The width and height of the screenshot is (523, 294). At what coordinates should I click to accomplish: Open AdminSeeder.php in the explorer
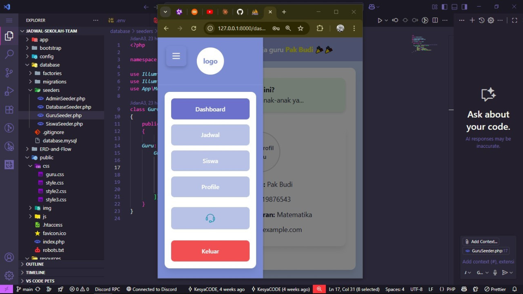tap(65, 98)
